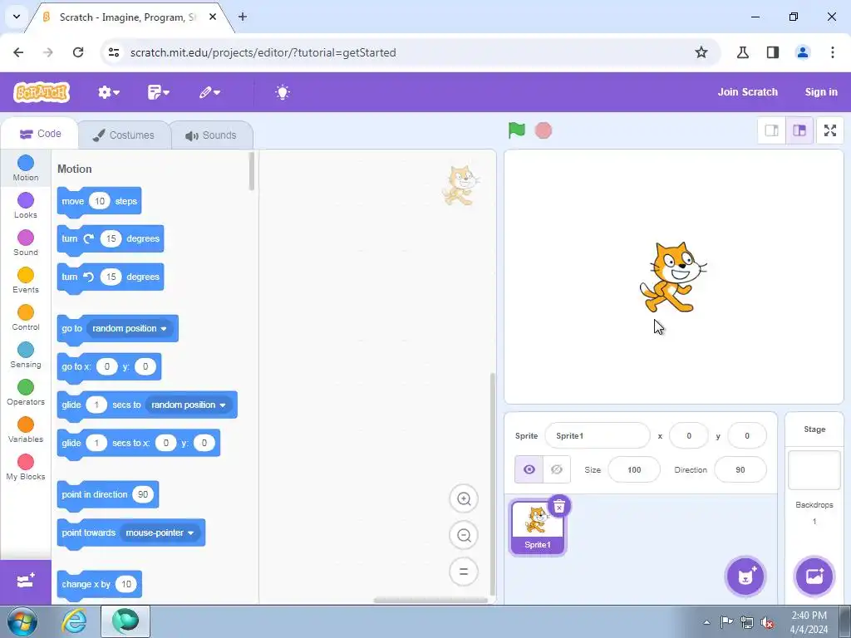Open Chrome three-dot menu
The width and height of the screenshot is (851, 638).
coord(832,52)
